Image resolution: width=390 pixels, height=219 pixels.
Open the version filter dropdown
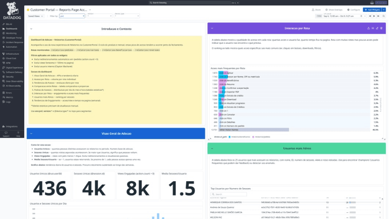coord(99,16)
